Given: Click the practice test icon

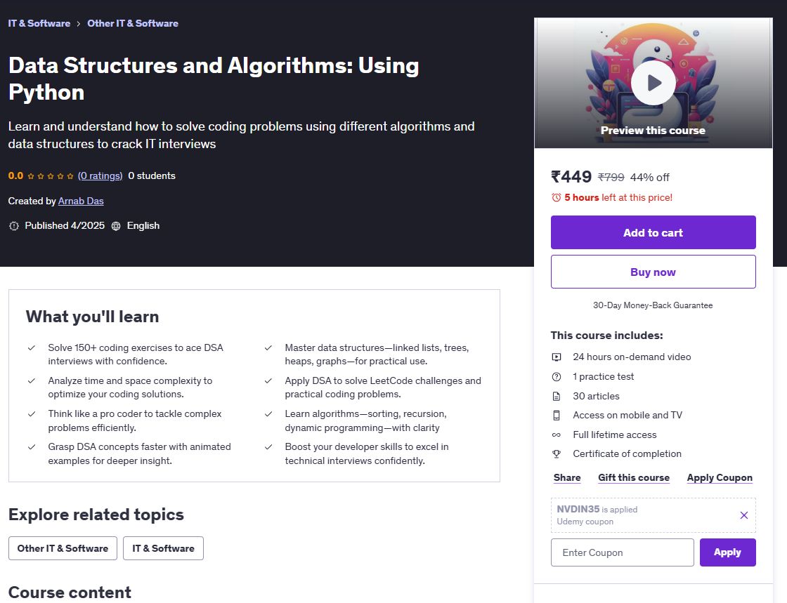Looking at the screenshot, I should tap(557, 376).
